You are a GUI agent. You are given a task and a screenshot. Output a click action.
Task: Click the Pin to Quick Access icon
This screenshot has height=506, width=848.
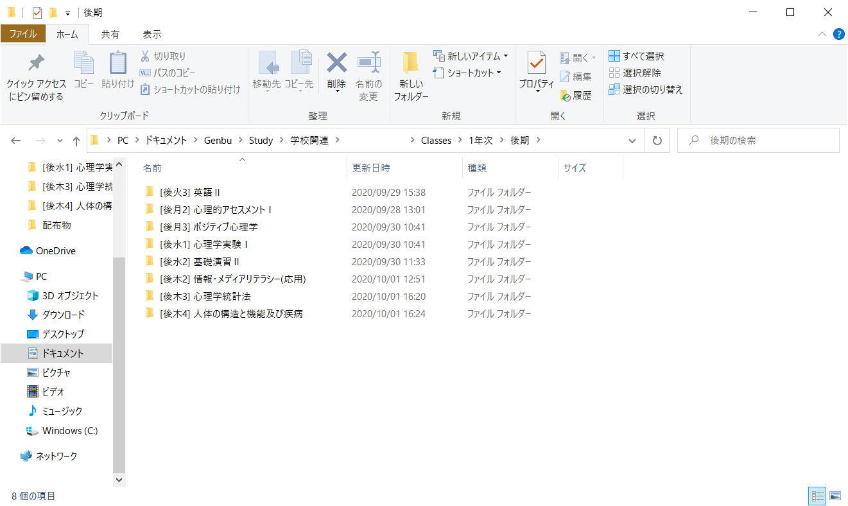pos(36,64)
